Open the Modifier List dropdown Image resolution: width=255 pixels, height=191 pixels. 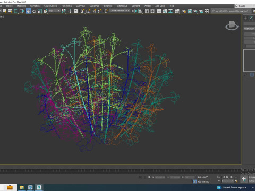point(249,29)
